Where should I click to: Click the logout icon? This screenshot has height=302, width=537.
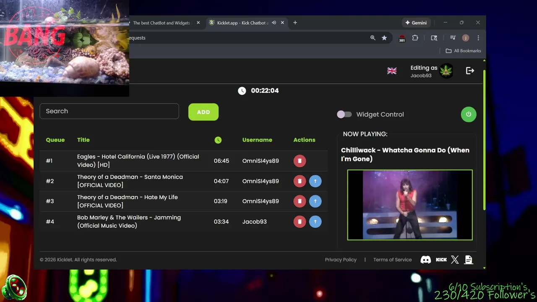click(x=470, y=71)
